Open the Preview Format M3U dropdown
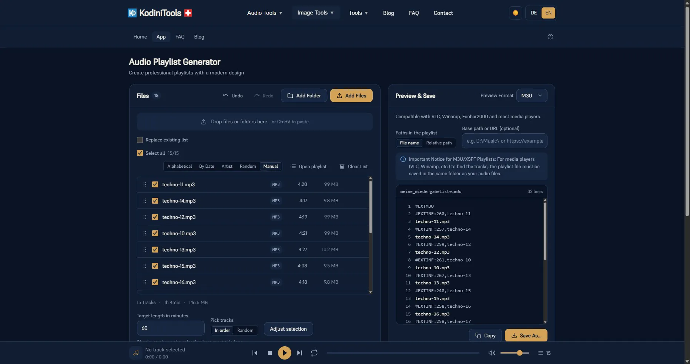 point(532,96)
